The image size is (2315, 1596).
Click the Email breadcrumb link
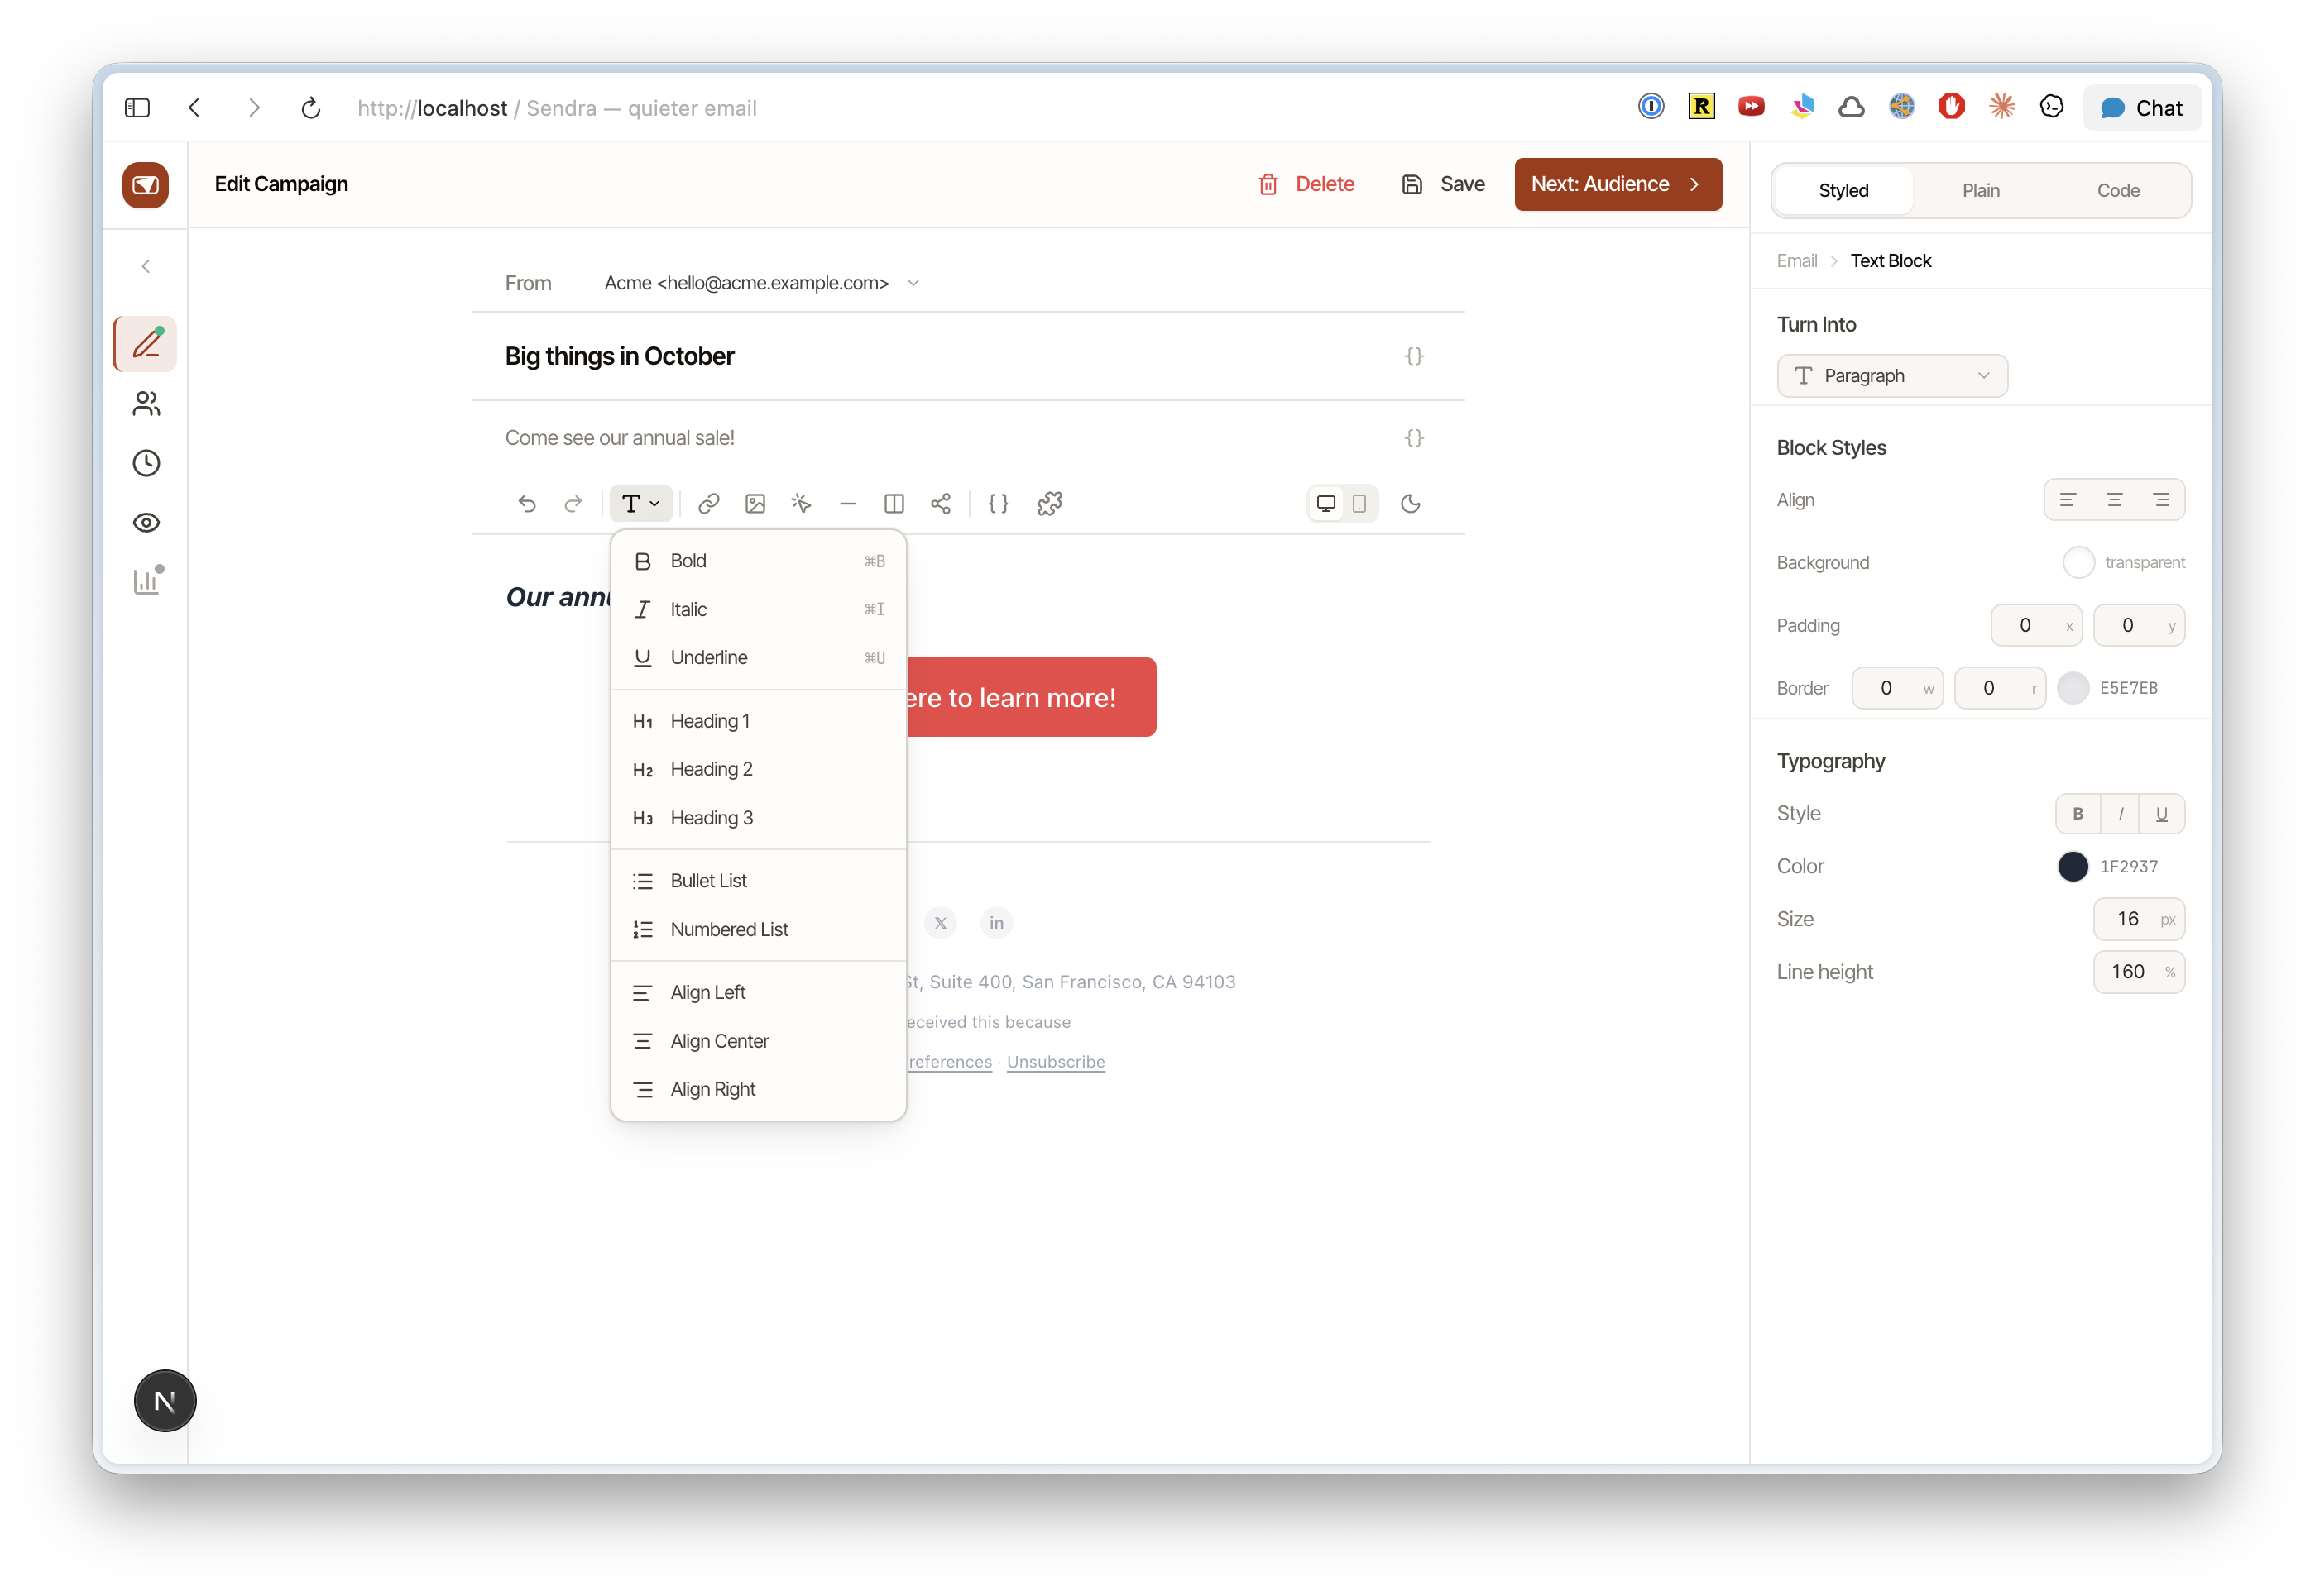pos(1797,261)
